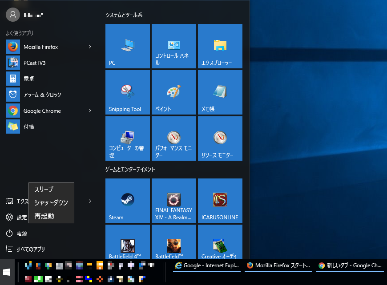
Task: Click the user account avatar
Action: [13, 15]
